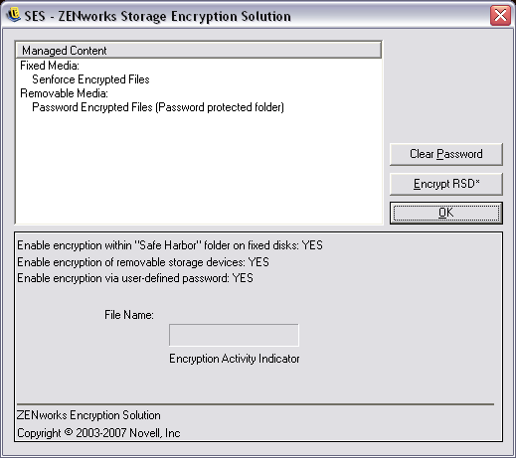Click the user-defined password status line
The height and width of the screenshot is (458, 516).
(135, 278)
